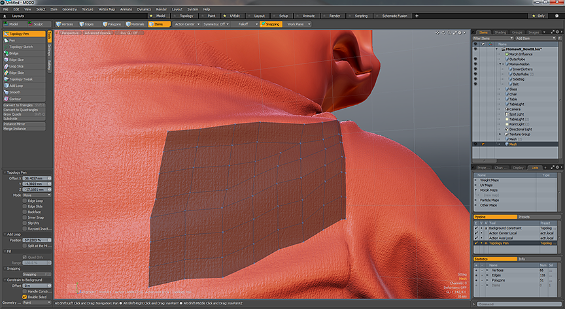Activate the Edge Slide tool
Viewport: 565px width, 309px height.
[24, 73]
